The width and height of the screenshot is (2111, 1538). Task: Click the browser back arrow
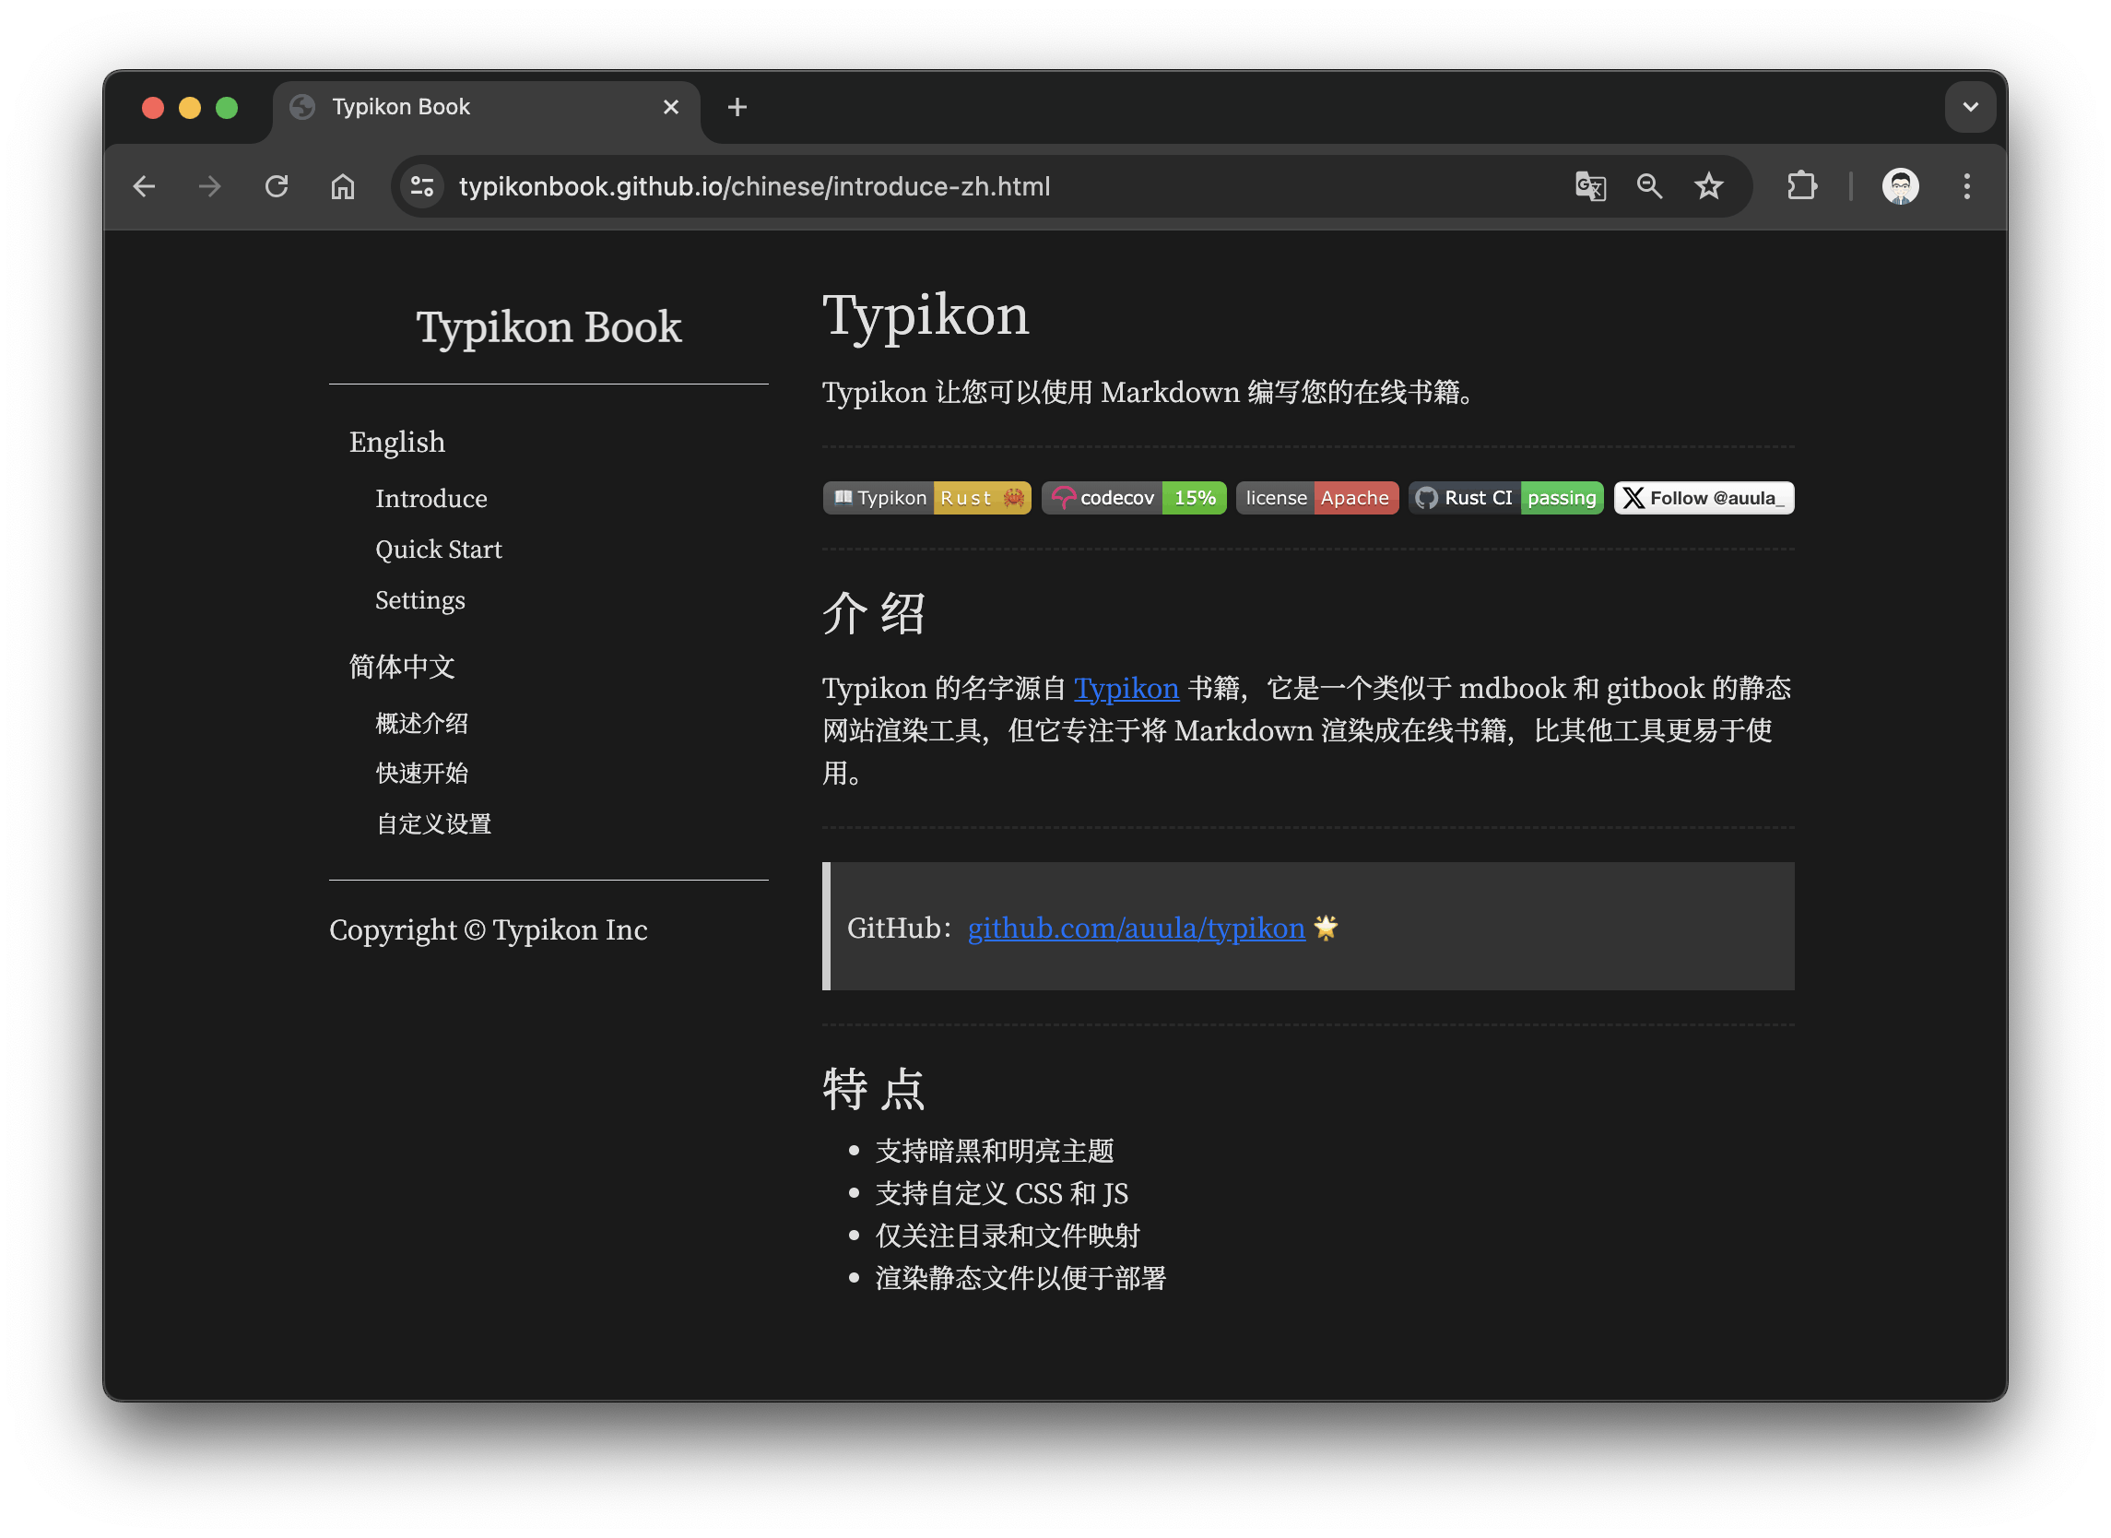[145, 186]
